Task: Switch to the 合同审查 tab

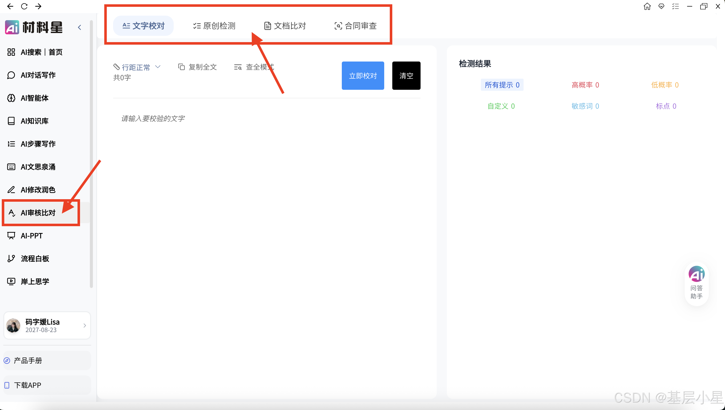Action: click(355, 26)
